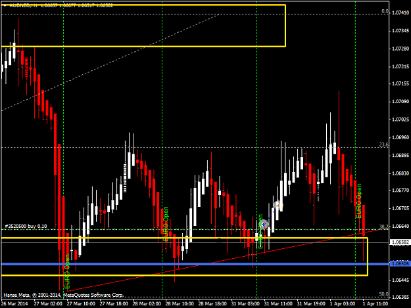Click the EURO Open label on 31 Mar
This screenshot has width=411, height=308.
click(x=260, y=231)
